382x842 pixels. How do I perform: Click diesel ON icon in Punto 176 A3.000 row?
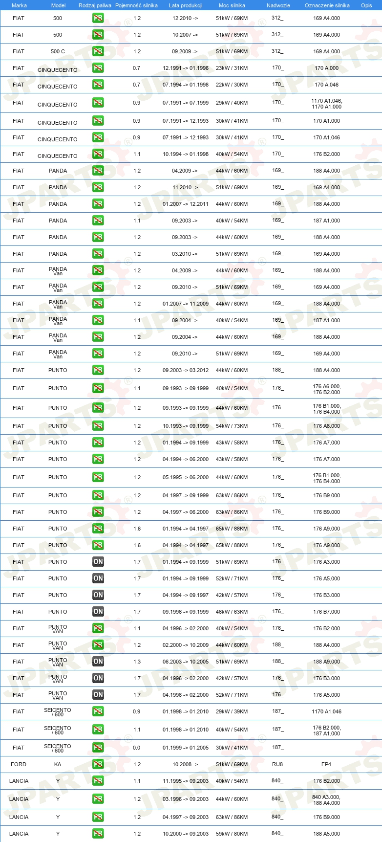(x=98, y=562)
